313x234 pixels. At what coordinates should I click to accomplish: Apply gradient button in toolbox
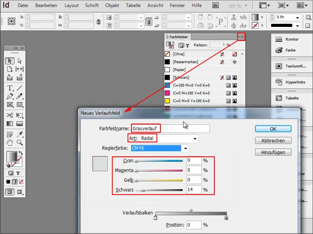pyautogui.click(x=14, y=182)
